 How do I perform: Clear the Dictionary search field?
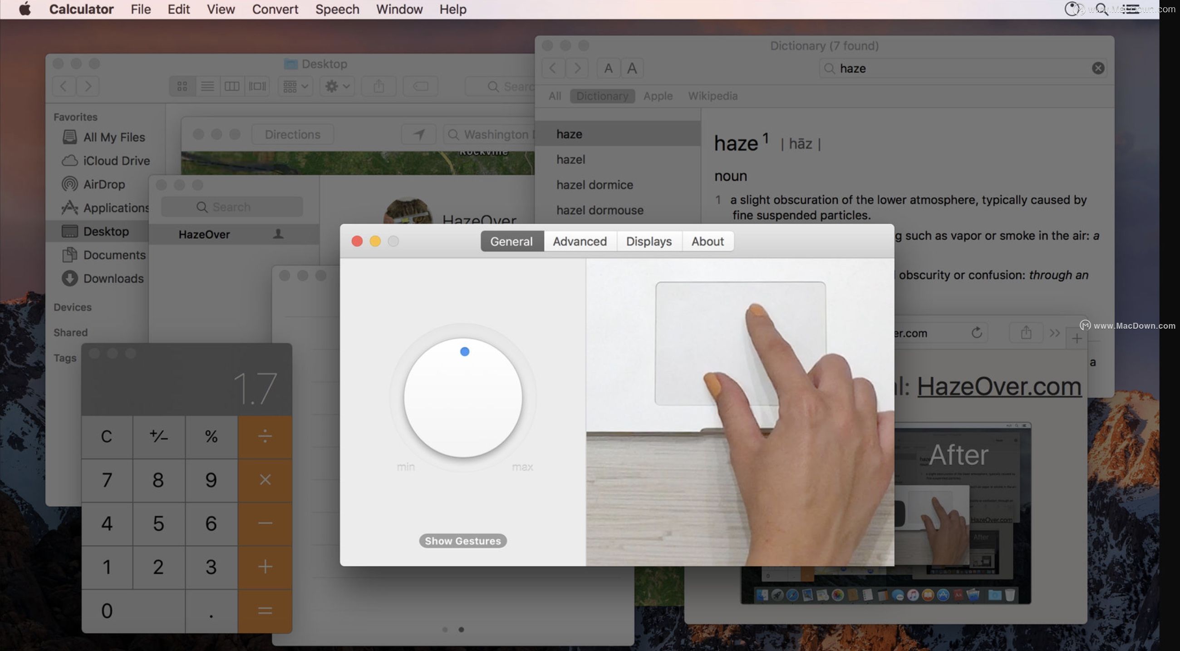[x=1098, y=68]
